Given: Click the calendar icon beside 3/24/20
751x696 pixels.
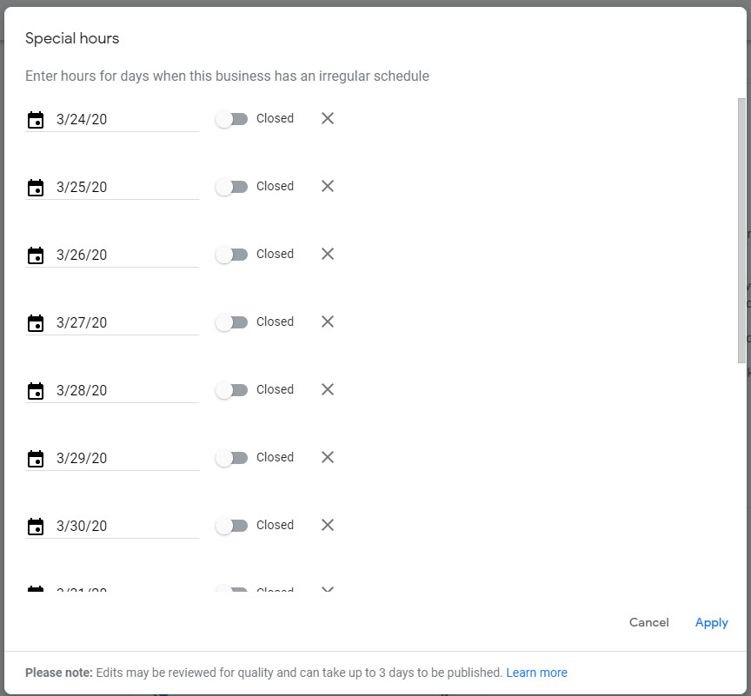Looking at the screenshot, I should click(x=36, y=120).
